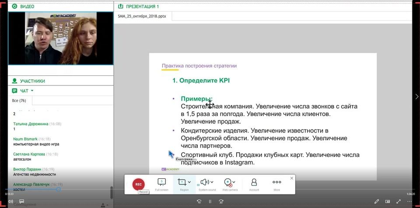Click the MY ACADEMY logo on slide

pos(170,169)
